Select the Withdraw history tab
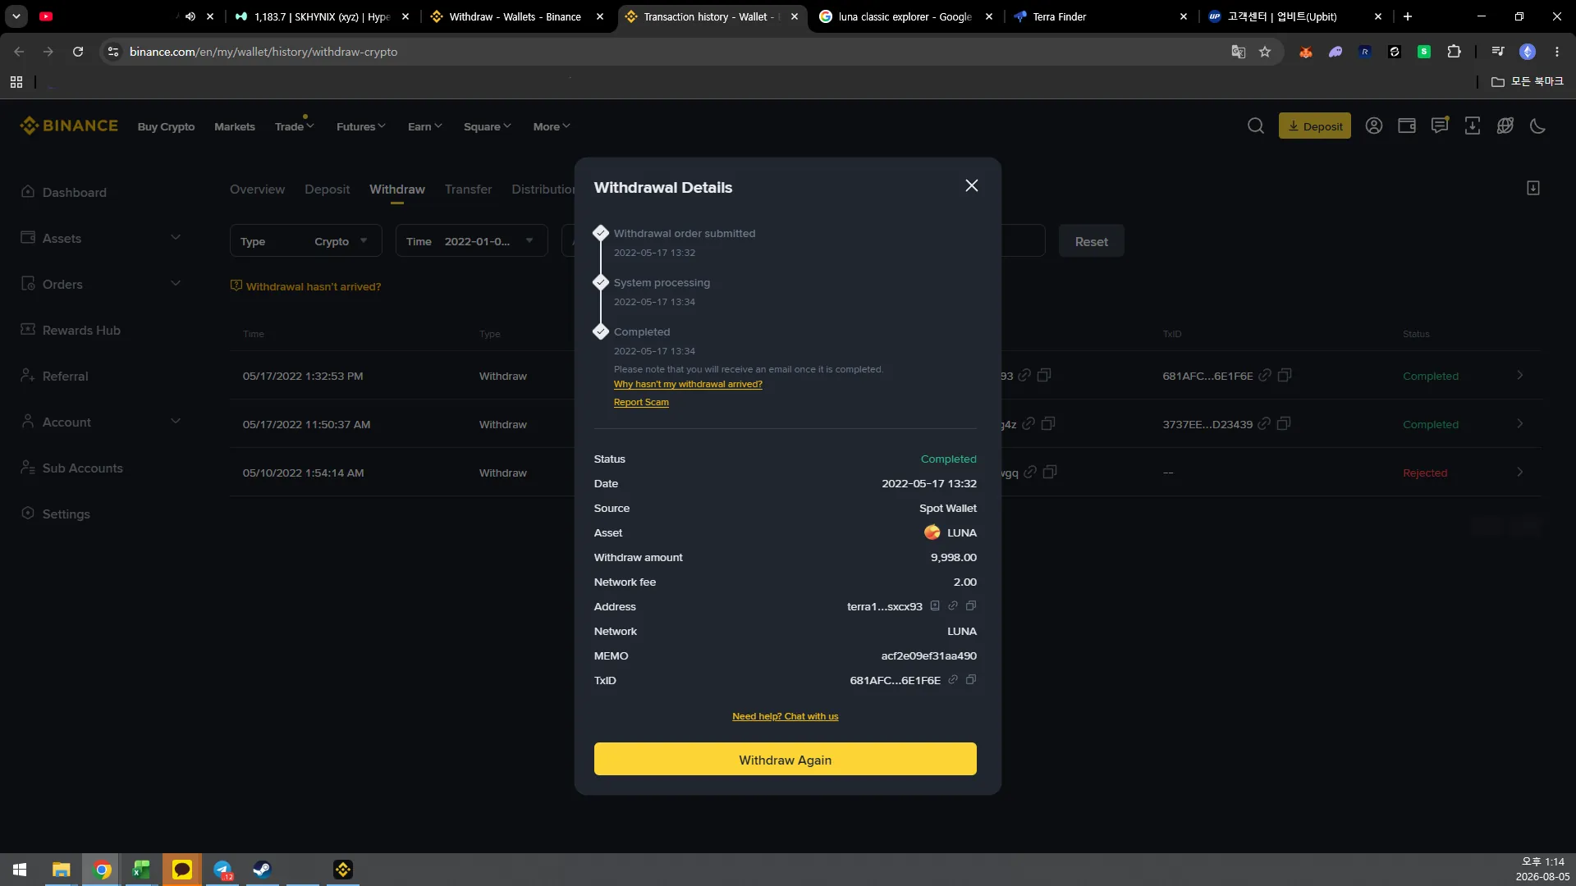 point(397,190)
